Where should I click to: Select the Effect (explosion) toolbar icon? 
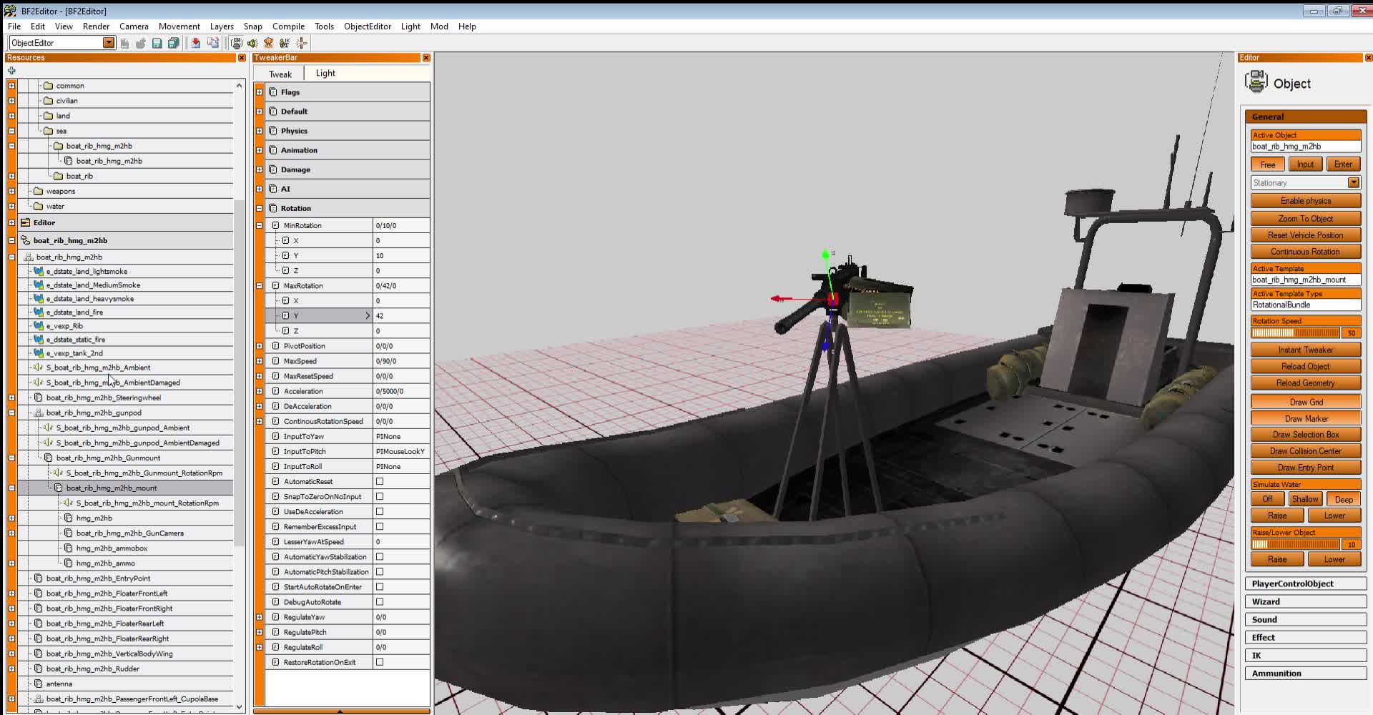pyautogui.click(x=268, y=42)
